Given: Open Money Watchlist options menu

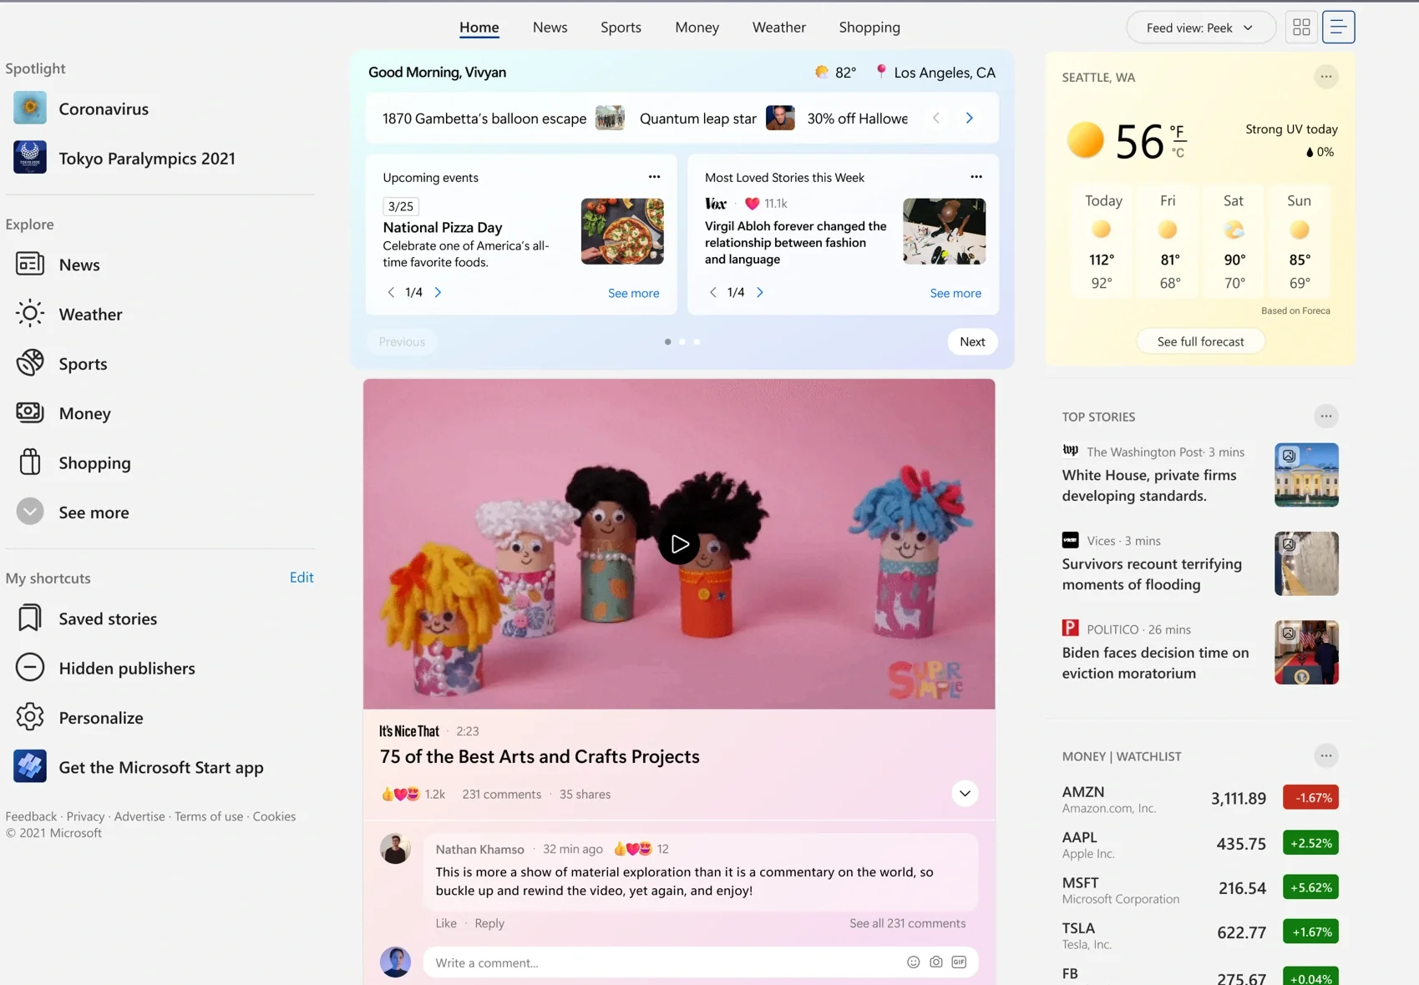Looking at the screenshot, I should tap(1326, 755).
